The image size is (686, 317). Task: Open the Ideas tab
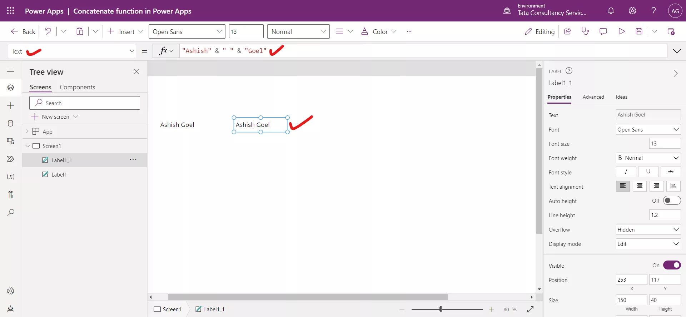[x=621, y=97]
